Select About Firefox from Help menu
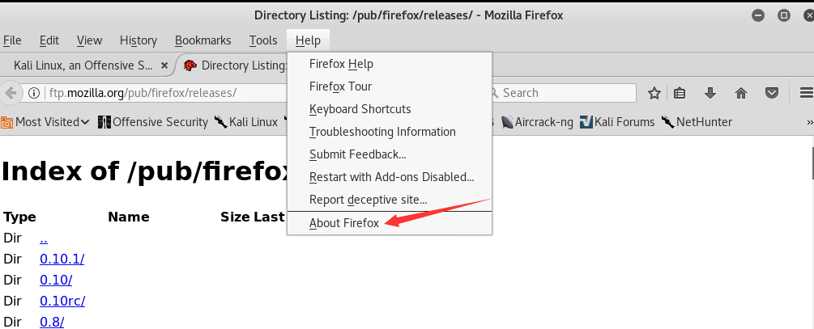The width and height of the screenshot is (814, 329). [x=343, y=223]
